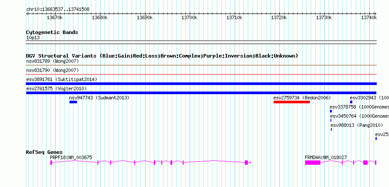Open nsv947743 (Sudmant2013) label
This screenshot has width=389, height=187.
(99, 98)
